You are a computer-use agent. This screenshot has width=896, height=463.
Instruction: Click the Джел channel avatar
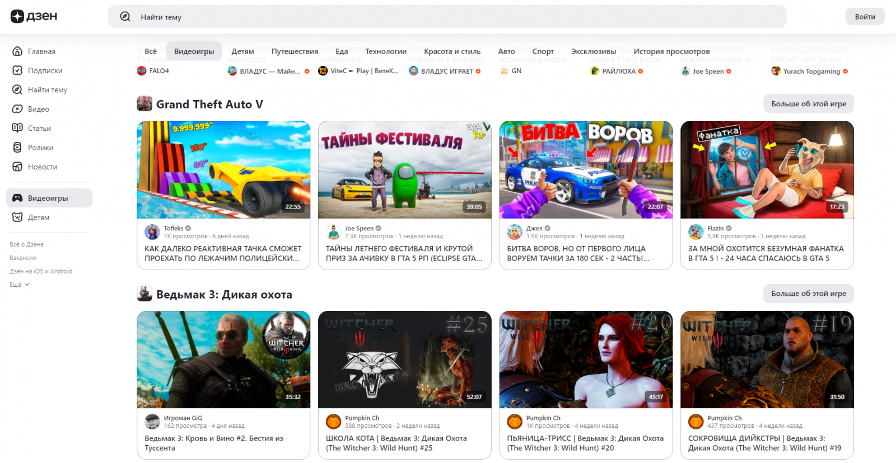515,232
